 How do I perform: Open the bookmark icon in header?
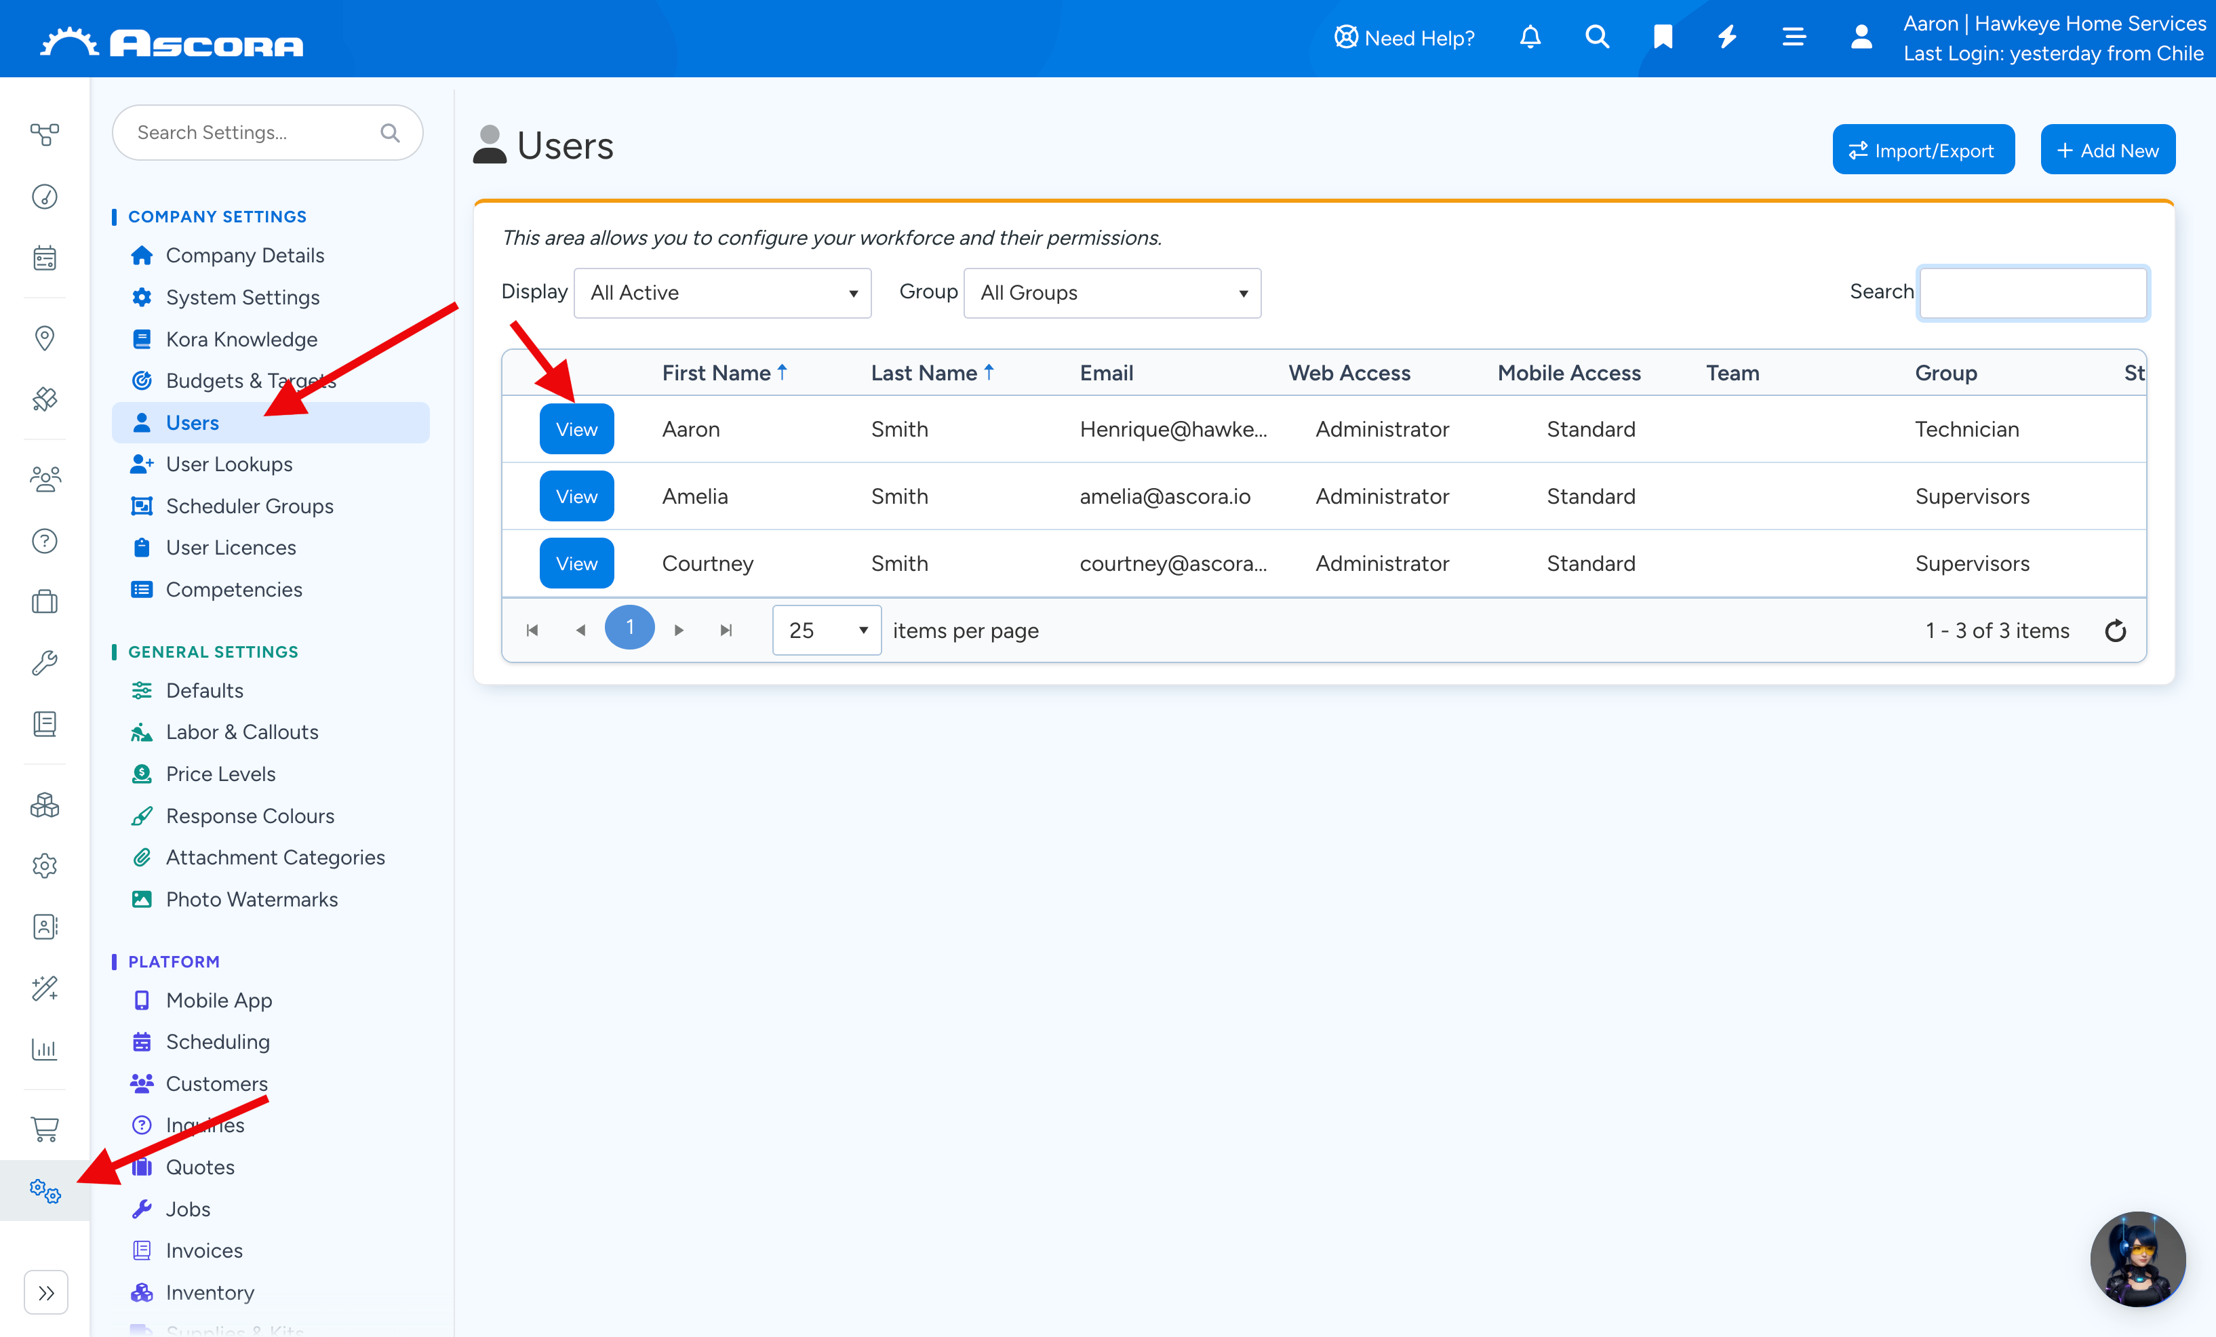pos(1663,37)
